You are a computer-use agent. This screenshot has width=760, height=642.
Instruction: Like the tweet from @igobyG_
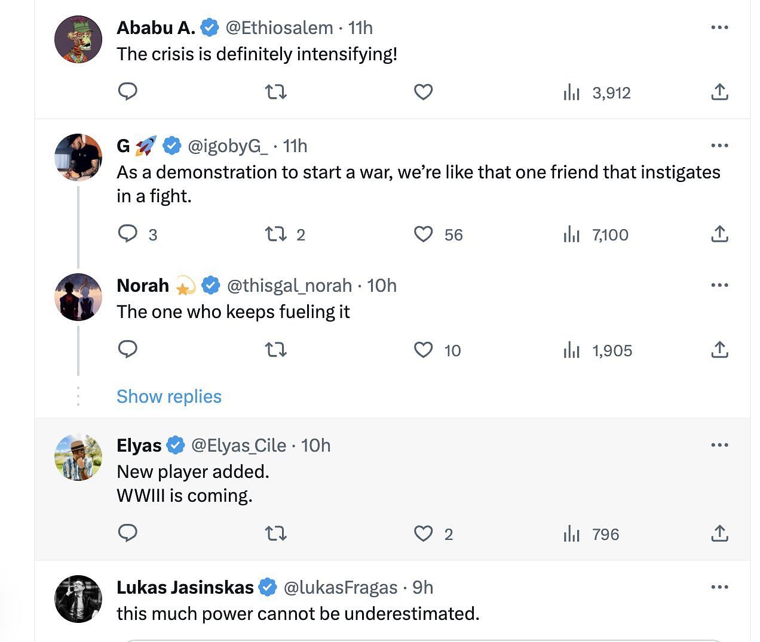423,234
